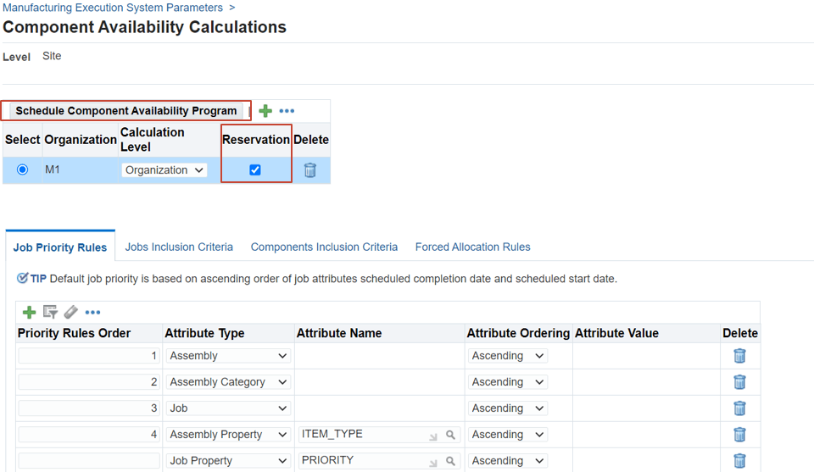Screen dimensions: 814x472
Task: Switch to the Job Priority Rules tab
Action: click(60, 247)
